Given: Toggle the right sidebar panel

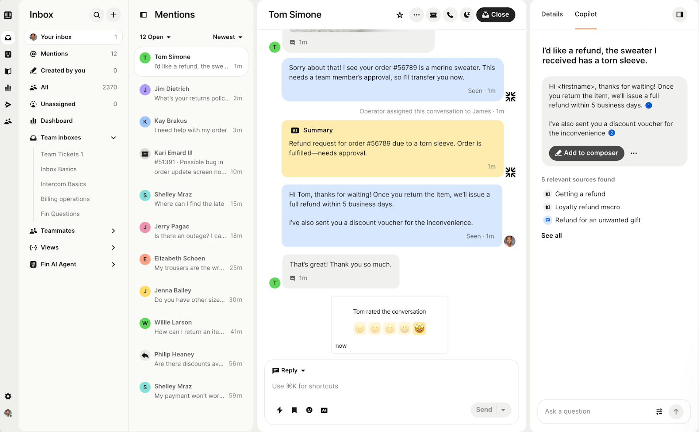Looking at the screenshot, I should [679, 14].
